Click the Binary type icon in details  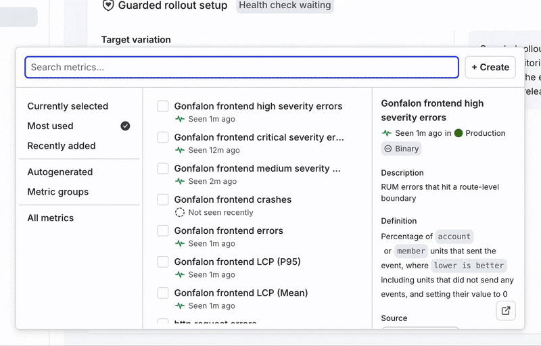(x=388, y=149)
